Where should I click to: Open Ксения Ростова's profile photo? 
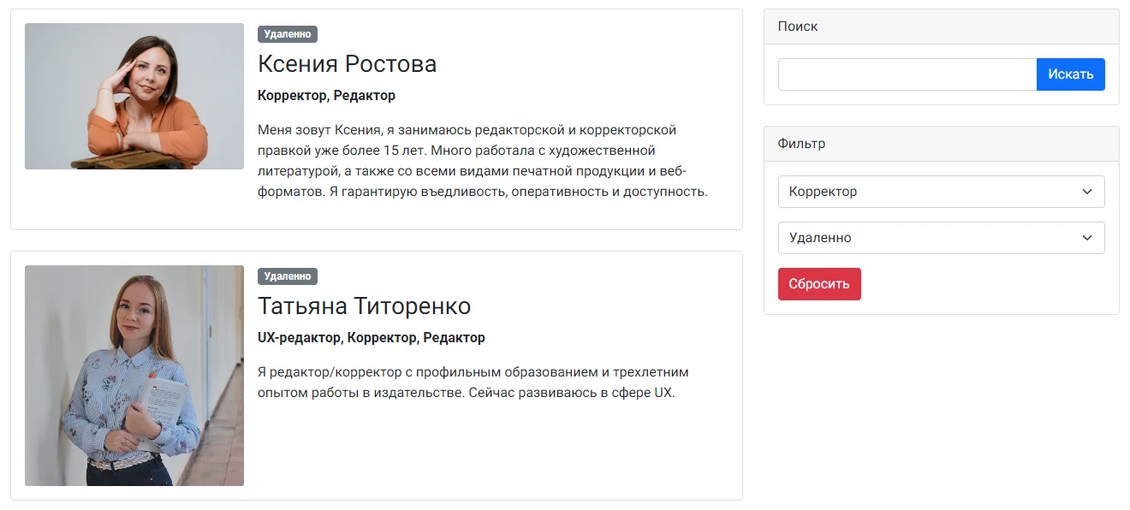(134, 96)
